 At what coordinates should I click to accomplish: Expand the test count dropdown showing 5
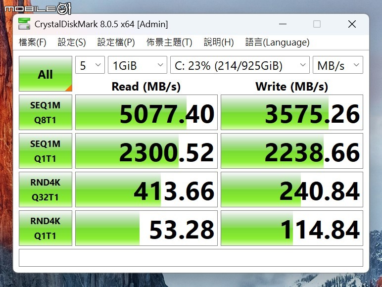[90, 65]
